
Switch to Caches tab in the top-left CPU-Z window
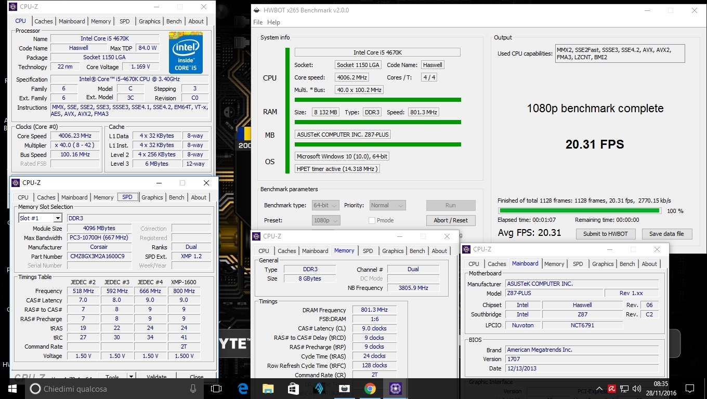point(44,21)
